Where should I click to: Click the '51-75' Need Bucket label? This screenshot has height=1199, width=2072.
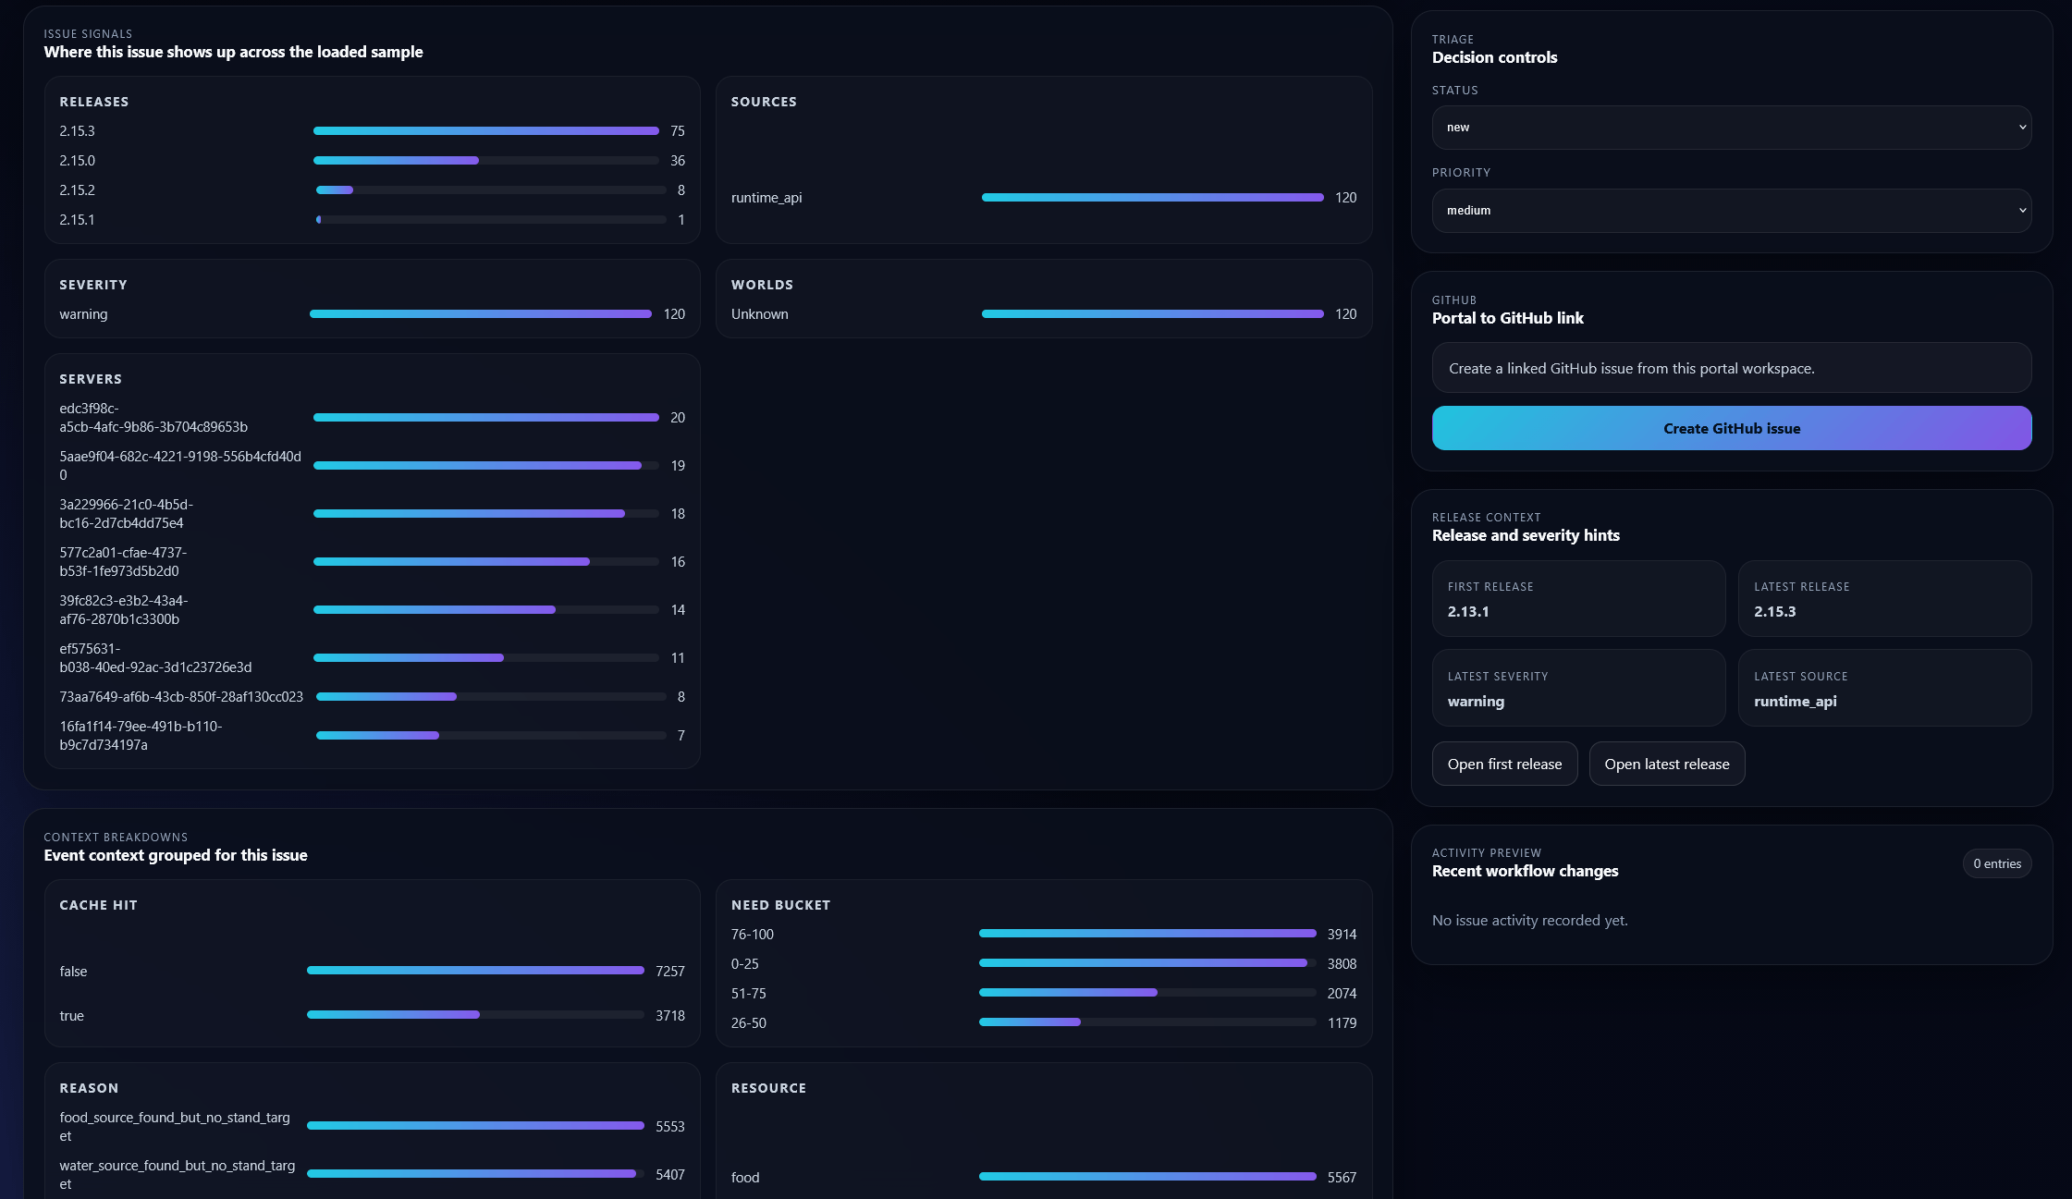(x=748, y=994)
